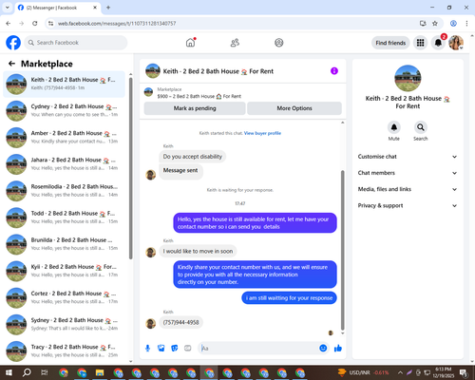Open the emoji picker in message box
The width and height of the screenshot is (475, 380).
(323, 349)
